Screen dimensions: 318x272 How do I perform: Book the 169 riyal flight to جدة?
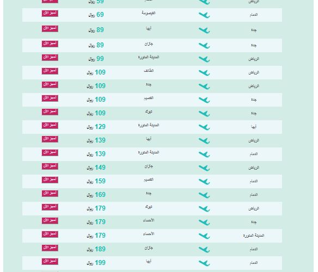(x=50, y=193)
